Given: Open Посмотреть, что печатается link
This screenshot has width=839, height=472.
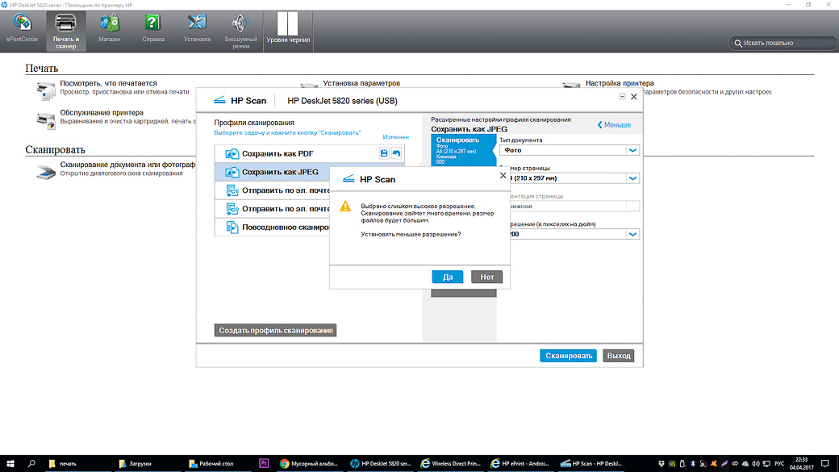Looking at the screenshot, I should [x=108, y=83].
